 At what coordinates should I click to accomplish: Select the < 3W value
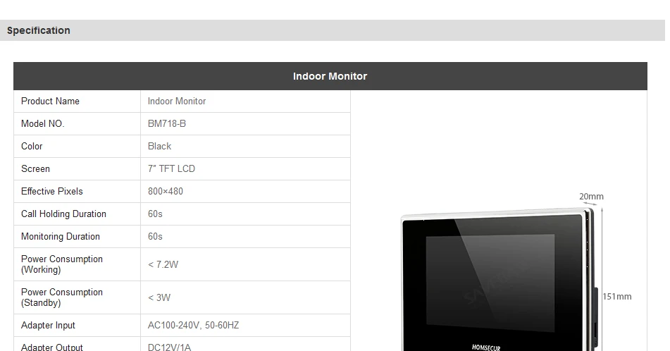(x=159, y=298)
